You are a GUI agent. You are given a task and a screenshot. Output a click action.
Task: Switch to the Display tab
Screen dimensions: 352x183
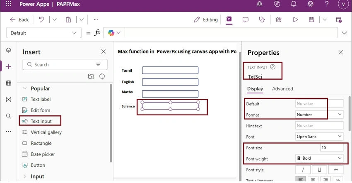tap(255, 88)
